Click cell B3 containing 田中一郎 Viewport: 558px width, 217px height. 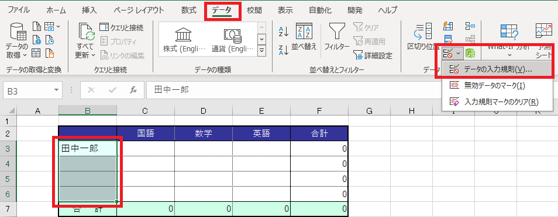click(x=88, y=148)
